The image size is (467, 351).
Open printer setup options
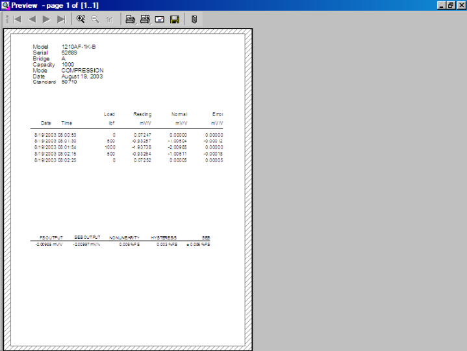(145, 19)
